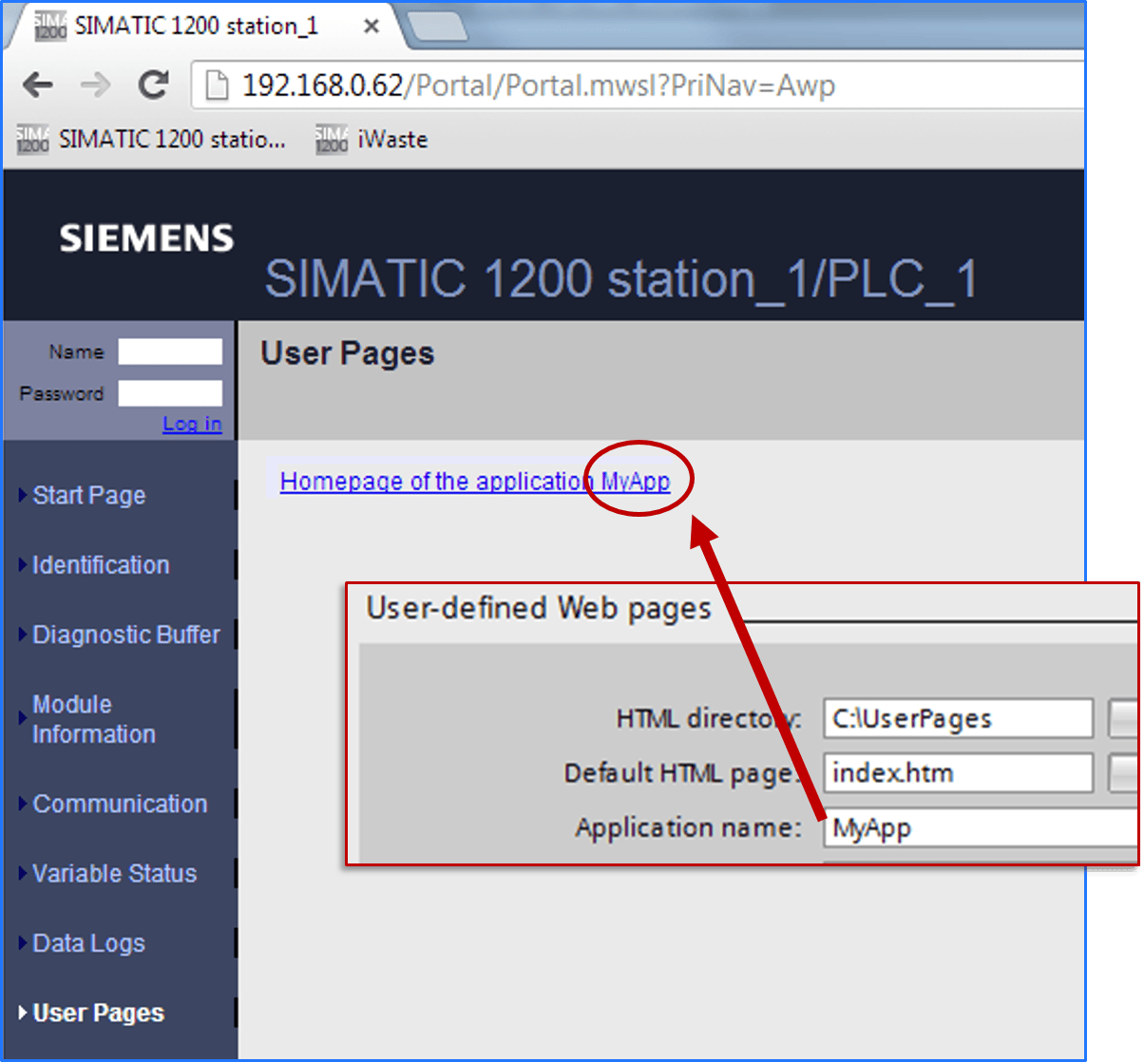Click the tab favicon for SIMATIC 1200

pos(50,27)
